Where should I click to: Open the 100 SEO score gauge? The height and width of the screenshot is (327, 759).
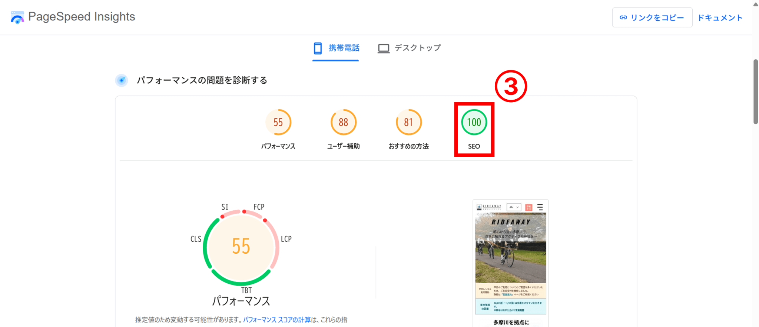point(474,122)
